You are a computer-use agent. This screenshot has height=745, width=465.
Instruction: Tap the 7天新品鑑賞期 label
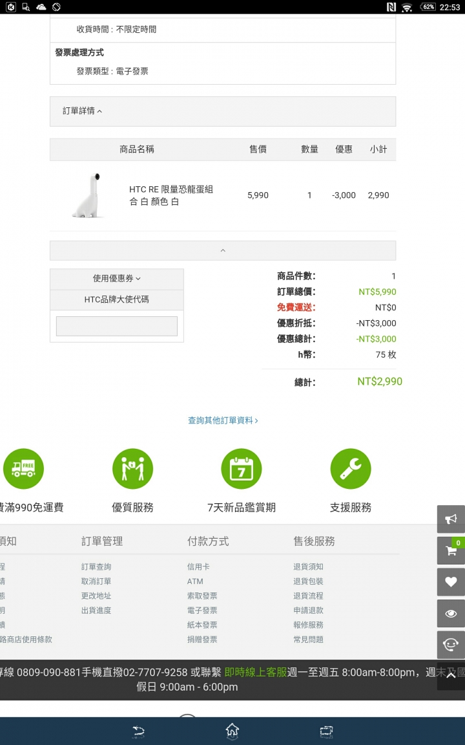click(x=242, y=508)
